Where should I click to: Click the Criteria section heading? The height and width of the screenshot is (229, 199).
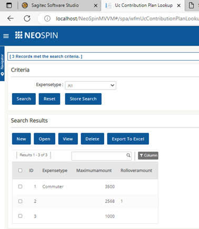point(20,70)
